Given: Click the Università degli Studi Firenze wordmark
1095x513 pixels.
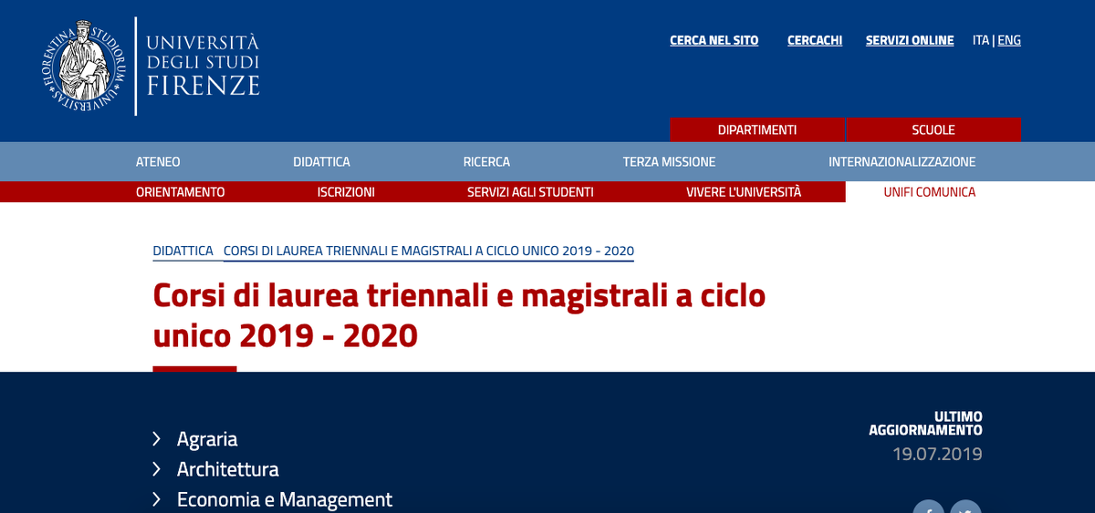Looking at the screenshot, I should (203, 66).
